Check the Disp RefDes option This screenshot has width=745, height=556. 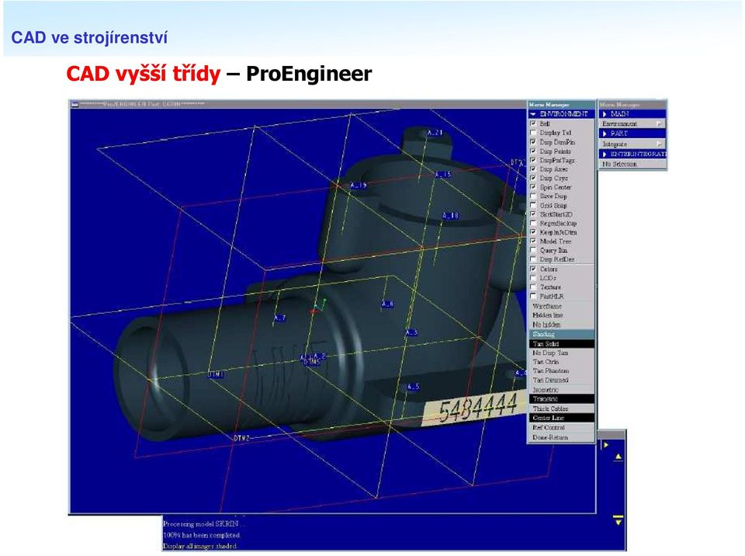[x=533, y=259]
